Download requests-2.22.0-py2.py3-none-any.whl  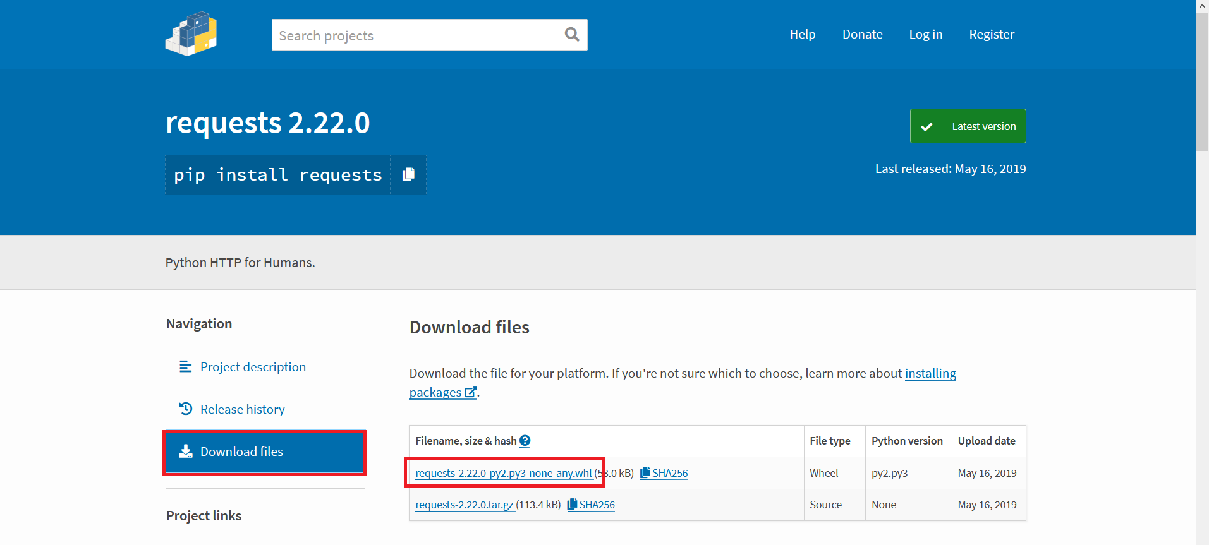tap(504, 473)
